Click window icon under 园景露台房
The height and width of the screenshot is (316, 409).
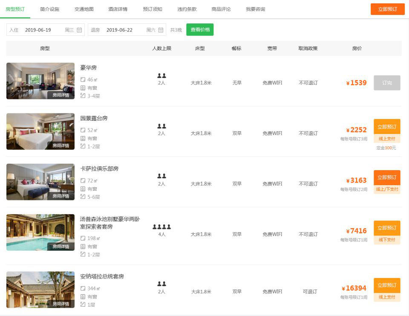[x=83, y=138]
